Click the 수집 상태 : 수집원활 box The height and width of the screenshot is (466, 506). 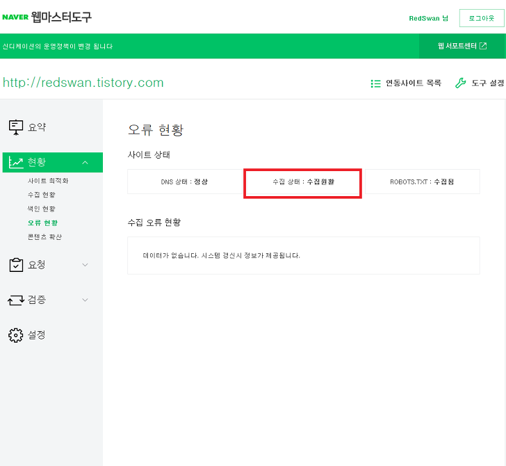point(303,182)
